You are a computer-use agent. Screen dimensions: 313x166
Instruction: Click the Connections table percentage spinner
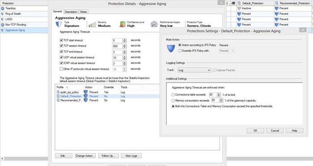click(219, 94)
